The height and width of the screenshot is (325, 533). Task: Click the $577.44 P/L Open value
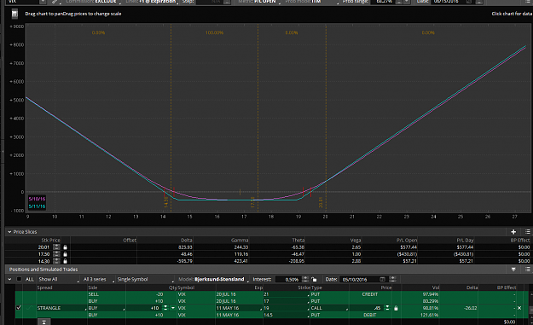tap(408, 247)
